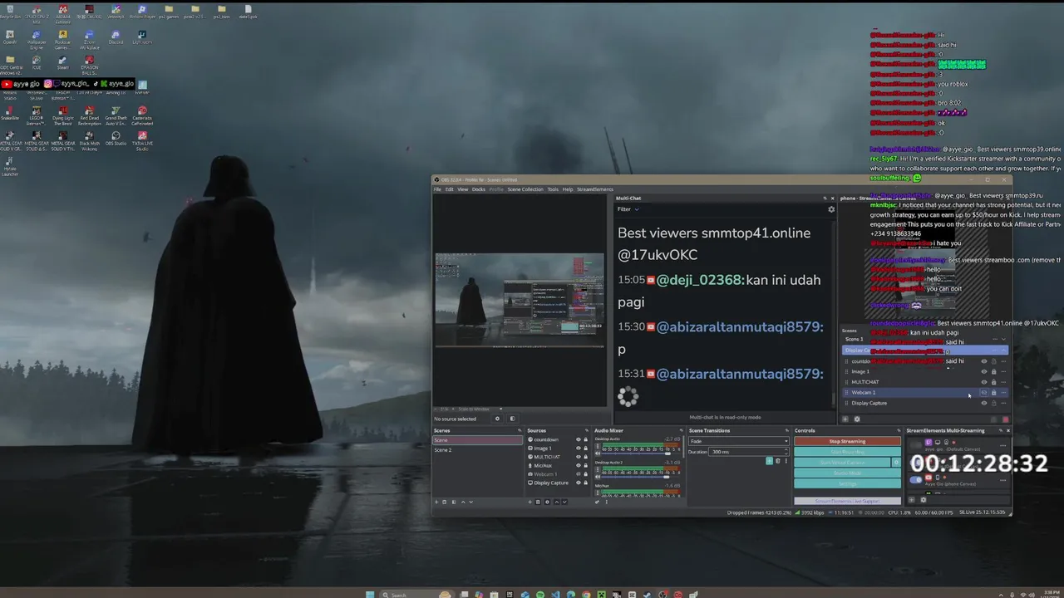Adjust transition Duration stepper arrows
Screen dimensions: 1064x598
(786, 452)
